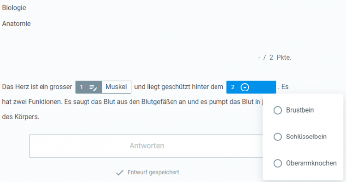Click the circled down-arrow icon in gap 2
The image size is (346, 182).
[245, 87]
